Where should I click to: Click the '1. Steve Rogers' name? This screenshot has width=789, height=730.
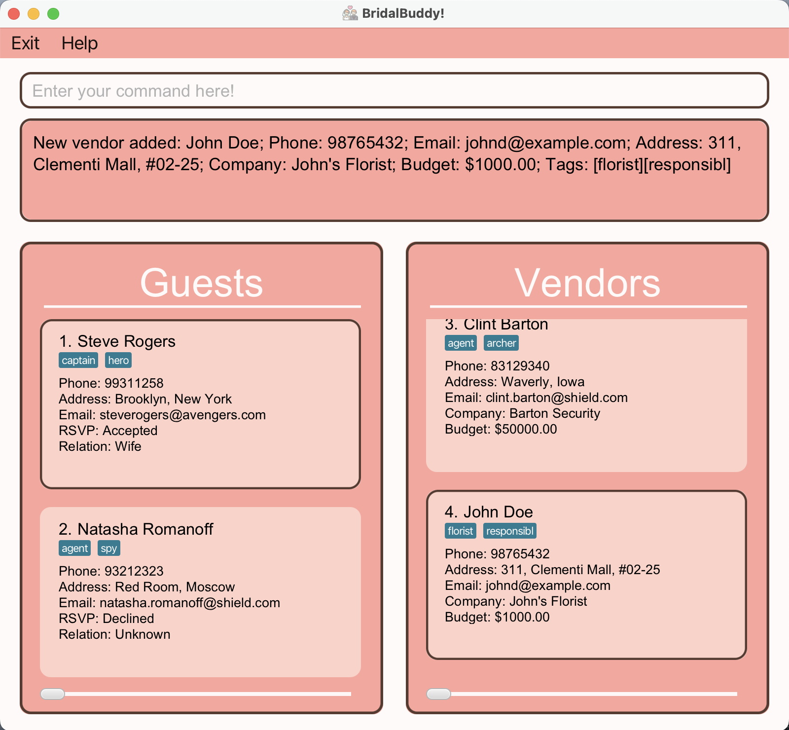[117, 341]
